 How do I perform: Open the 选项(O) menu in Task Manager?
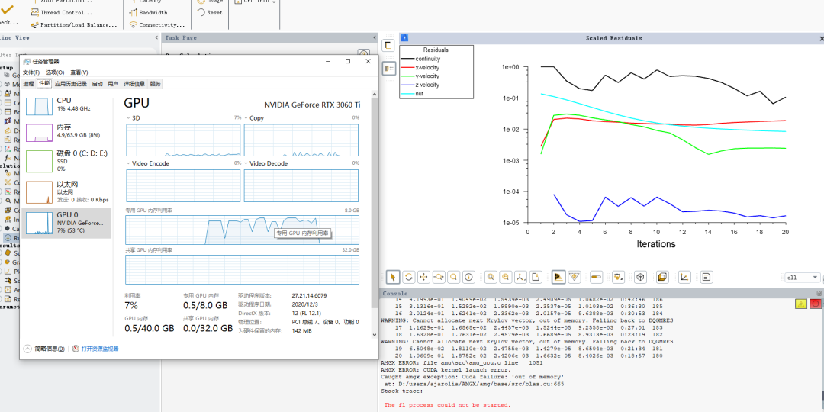point(55,72)
